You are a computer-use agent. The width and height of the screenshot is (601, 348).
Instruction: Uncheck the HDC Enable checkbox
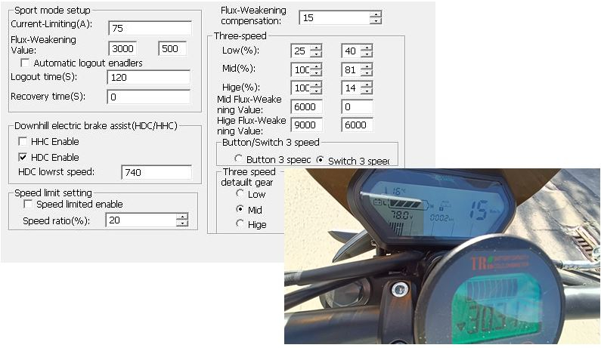[x=23, y=158]
